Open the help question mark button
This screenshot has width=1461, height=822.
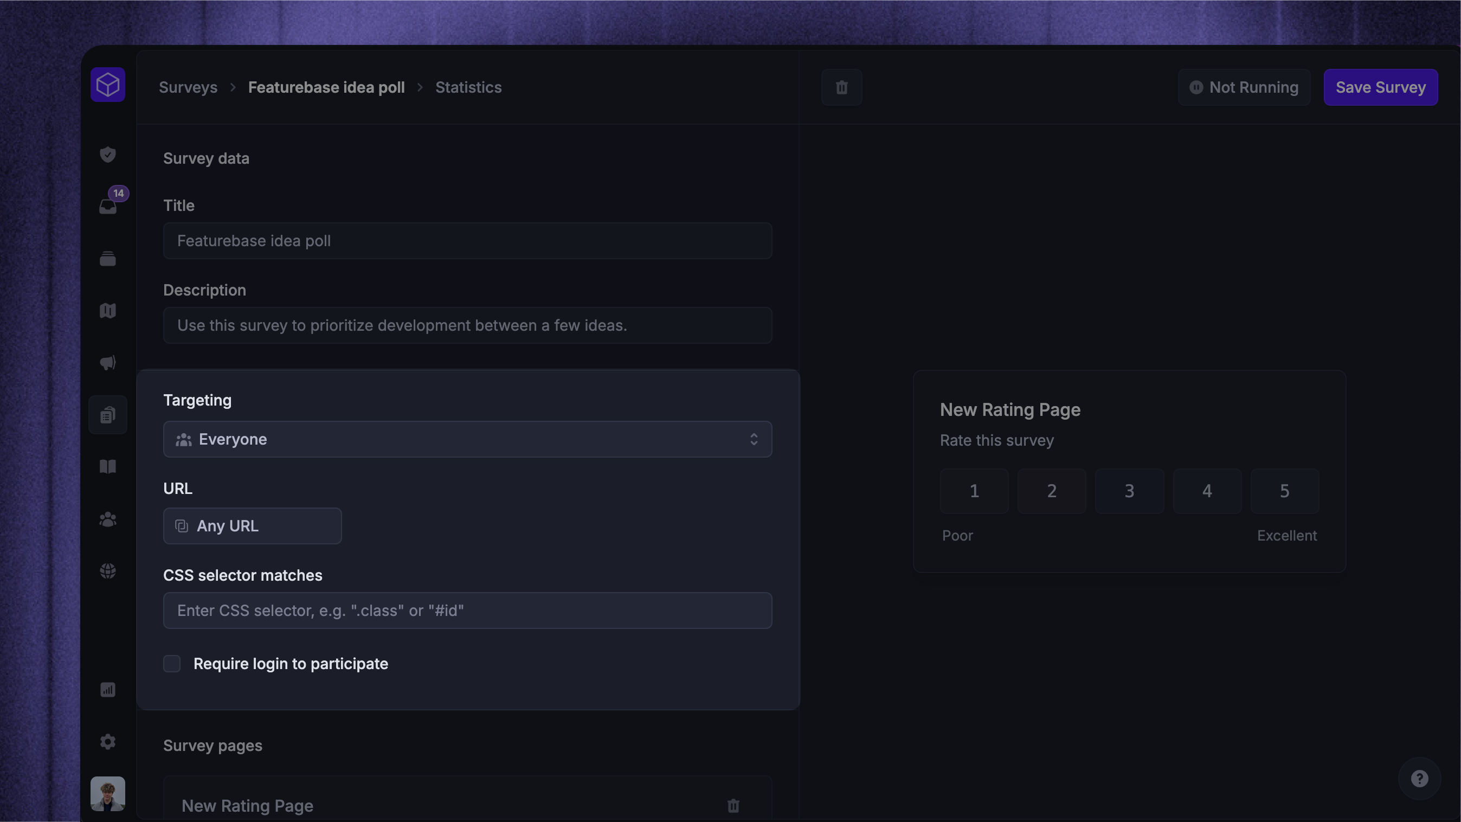pyautogui.click(x=1420, y=779)
